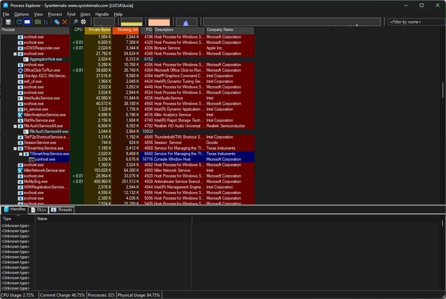Screen dimensions: 446x299
Task: Click the crosshair Find Window's Process icon
Action: pyautogui.click(x=83, y=22)
